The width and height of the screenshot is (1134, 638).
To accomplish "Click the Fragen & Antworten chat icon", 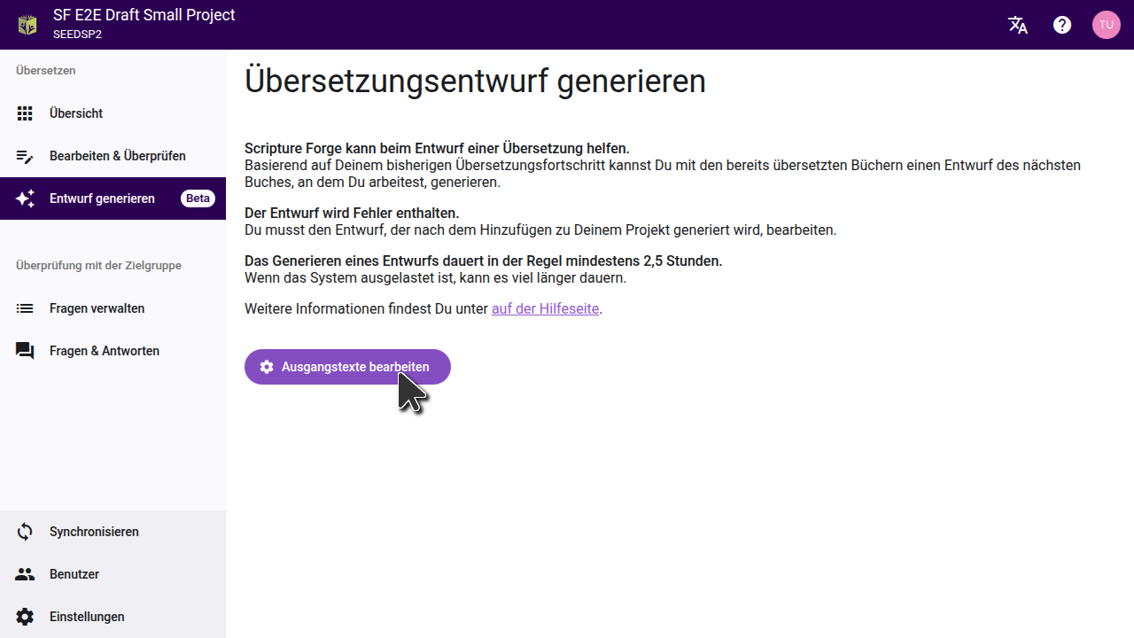I will coord(25,351).
